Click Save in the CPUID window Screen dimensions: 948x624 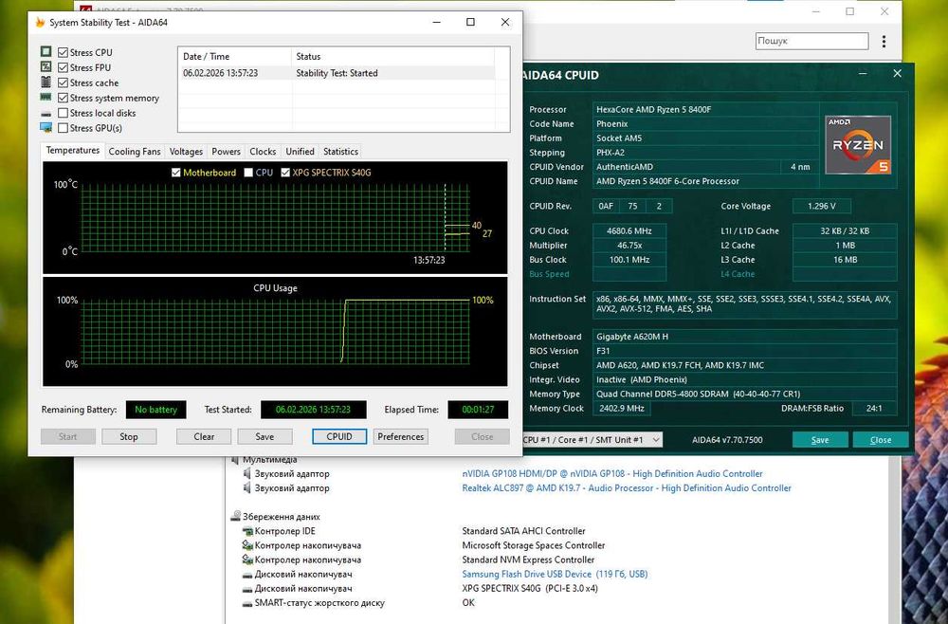pos(820,440)
